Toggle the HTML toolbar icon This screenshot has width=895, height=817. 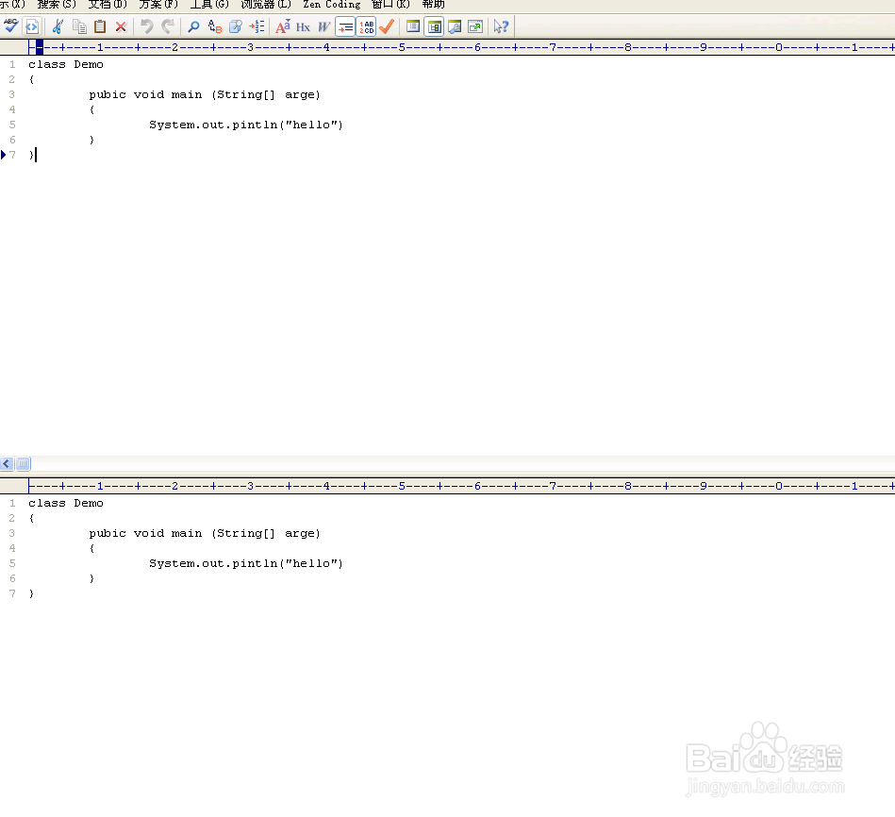coord(32,26)
